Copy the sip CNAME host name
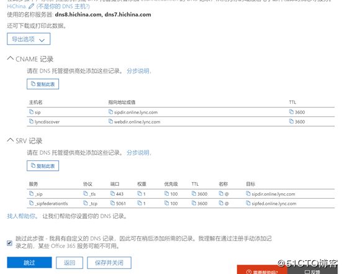 click(31, 112)
